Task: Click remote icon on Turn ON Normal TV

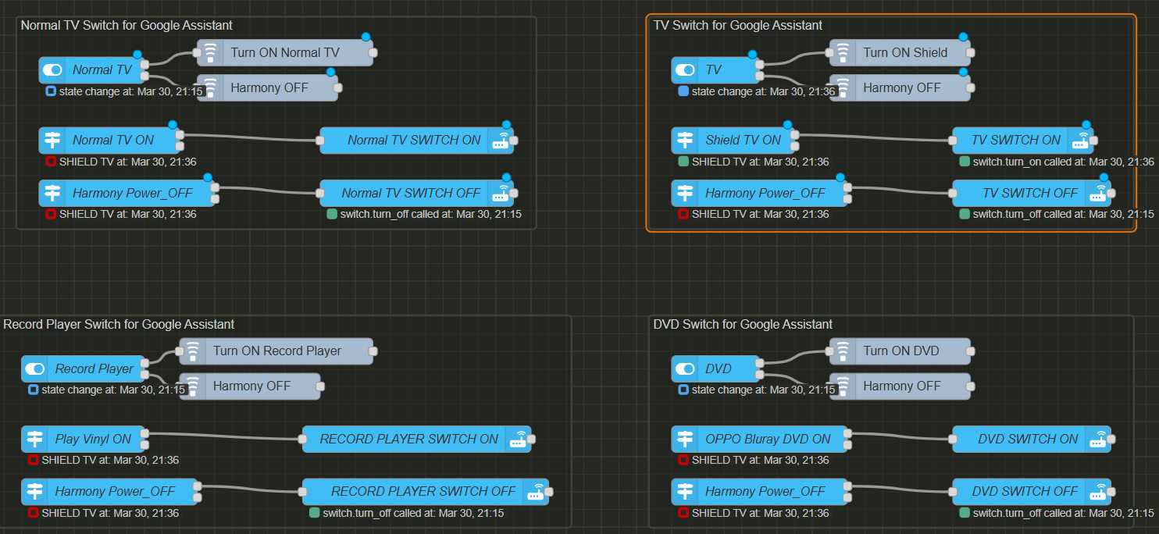Action: click(210, 53)
